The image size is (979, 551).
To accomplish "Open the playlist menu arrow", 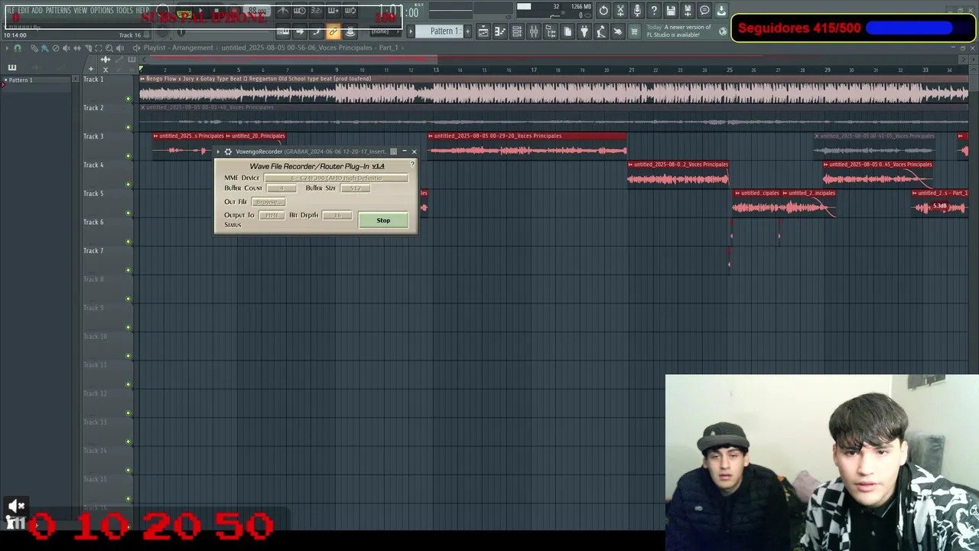I will pos(7,48).
